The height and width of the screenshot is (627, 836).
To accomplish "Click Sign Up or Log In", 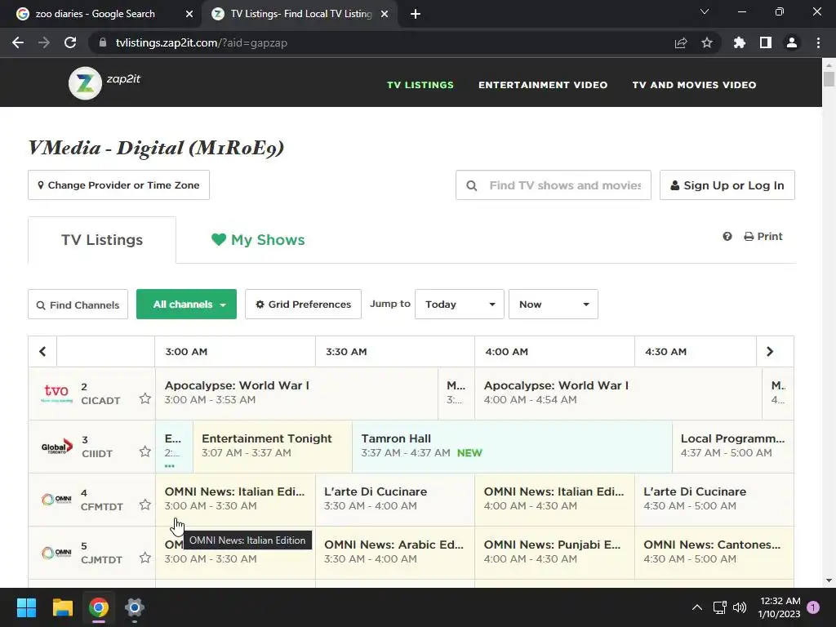I will 727,185.
